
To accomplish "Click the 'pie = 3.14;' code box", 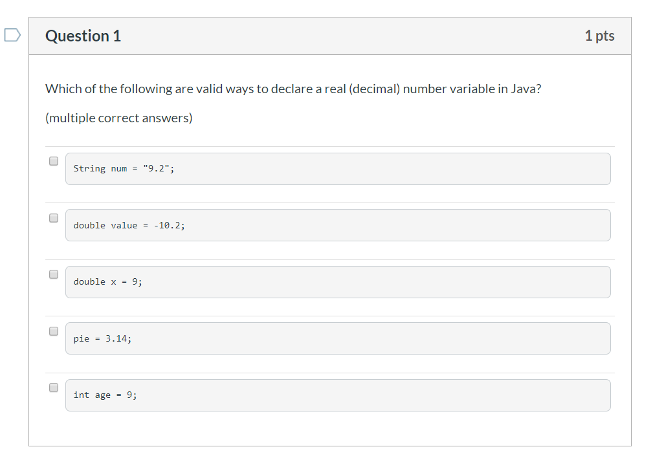I will point(337,338).
